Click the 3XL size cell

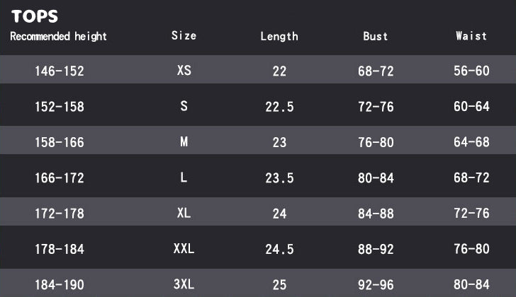(184, 284)
